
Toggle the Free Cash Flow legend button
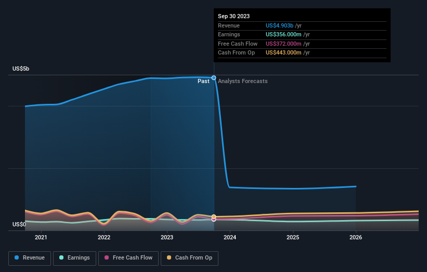click(x=128, y=258)
